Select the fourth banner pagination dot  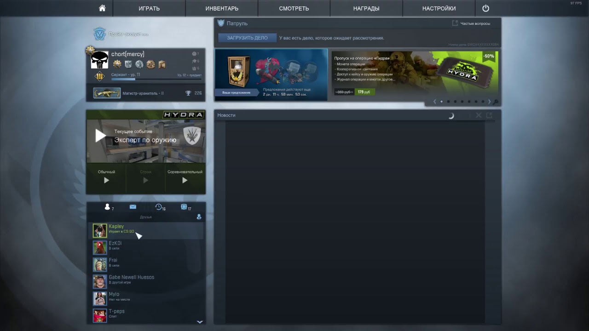click(x=462, y=102)
